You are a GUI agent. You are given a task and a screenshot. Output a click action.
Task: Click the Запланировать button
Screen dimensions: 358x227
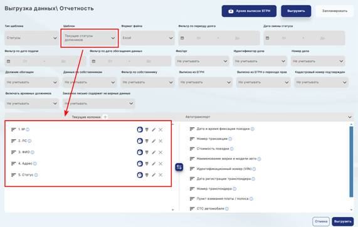pos(334,11)
